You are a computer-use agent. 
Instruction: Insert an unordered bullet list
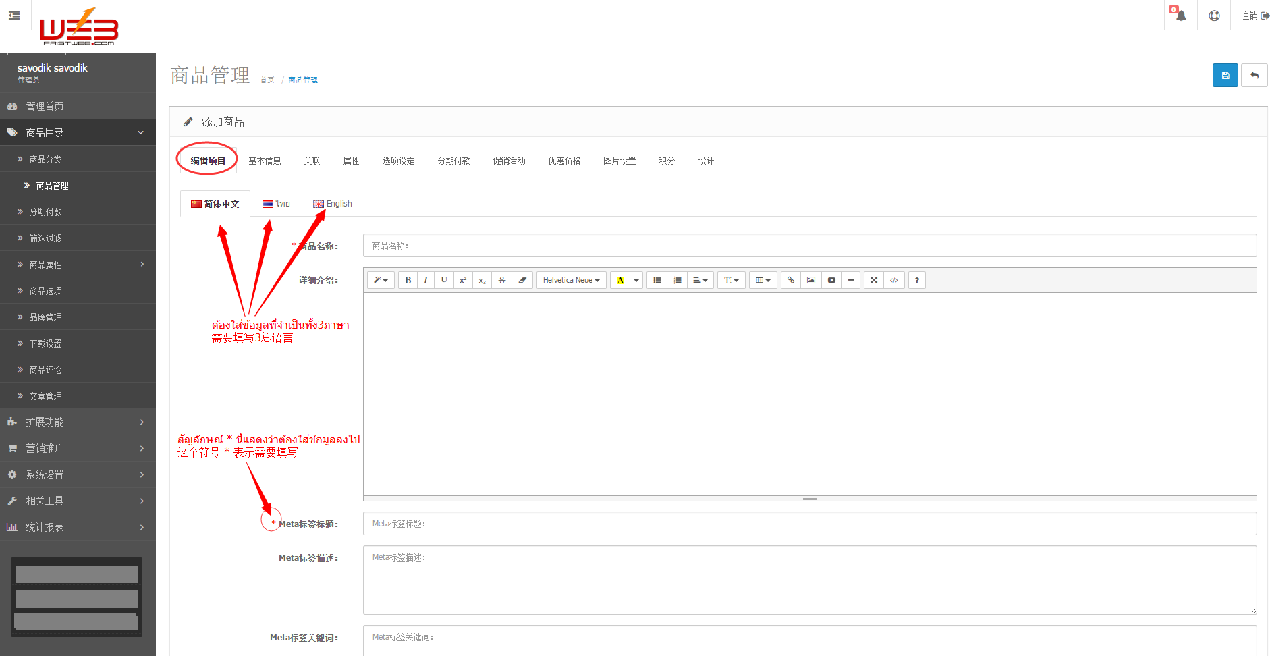pyautogui.click(x=657, y=280)
